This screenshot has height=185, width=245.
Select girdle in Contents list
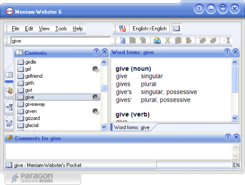(58, 62)
